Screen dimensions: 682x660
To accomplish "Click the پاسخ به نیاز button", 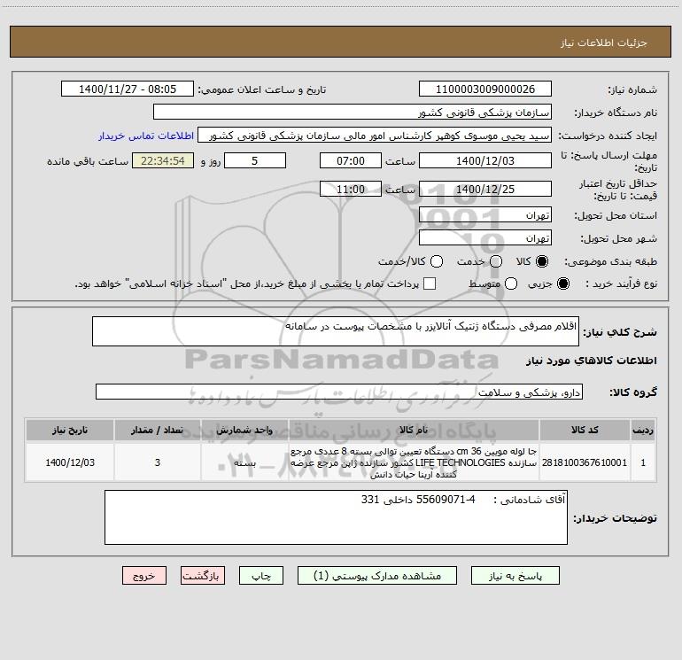I will click(x=515, y=576).
